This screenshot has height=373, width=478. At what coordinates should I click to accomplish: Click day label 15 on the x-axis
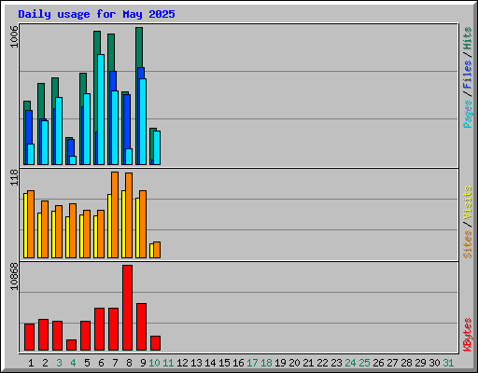coord(224,363)
